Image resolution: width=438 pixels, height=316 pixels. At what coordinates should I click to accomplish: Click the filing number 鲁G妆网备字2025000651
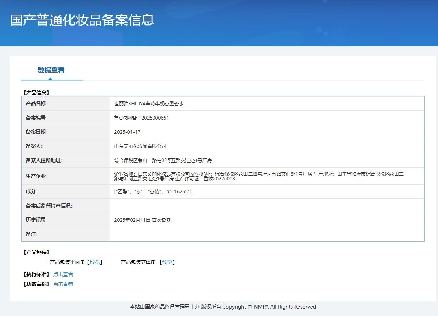(x=141, y=118)
